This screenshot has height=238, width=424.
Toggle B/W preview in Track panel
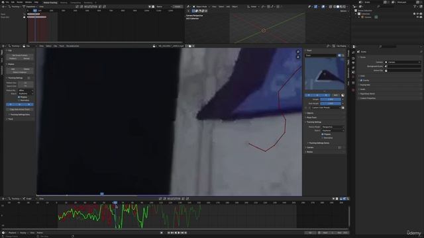click(x=335, y=95)
